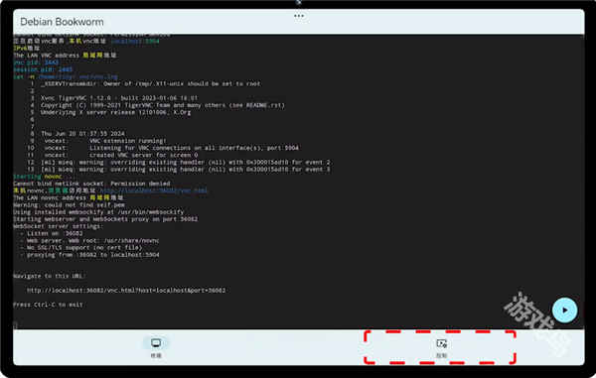Open the http://localhost:36082/vnc.html link

click(x=154, y=190)
